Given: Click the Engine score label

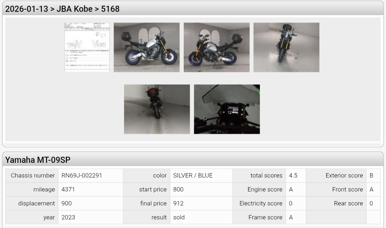Looking at the screenshot, I should coord(264,189).
